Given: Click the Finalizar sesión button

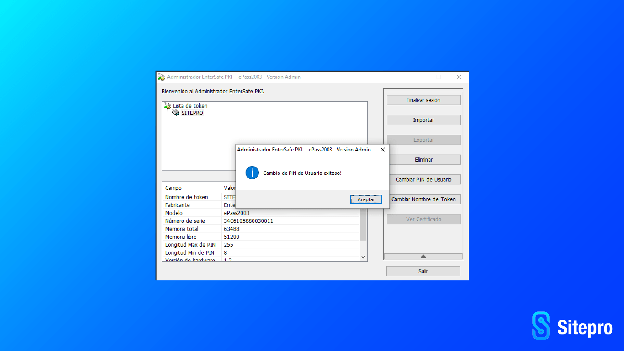Looking at the screenshot, I should pos(424,100).
